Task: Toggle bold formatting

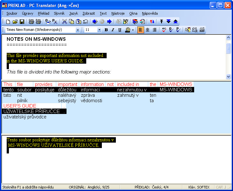Action: [x=106, y=30]
